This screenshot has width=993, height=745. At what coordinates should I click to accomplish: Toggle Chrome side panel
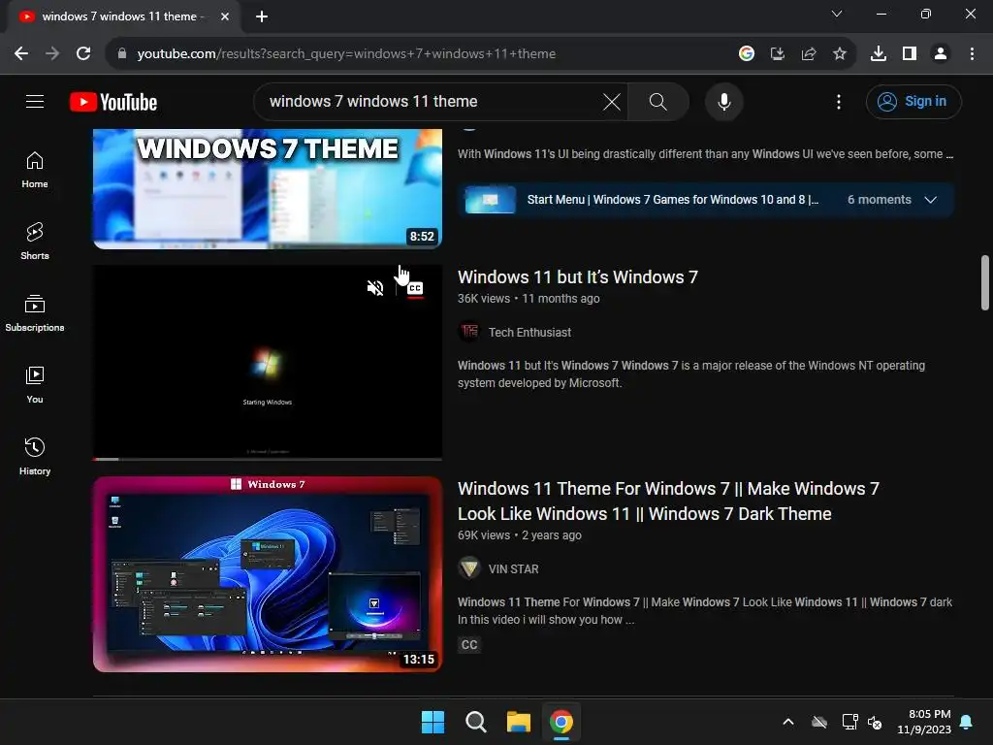tap(910, 54)
